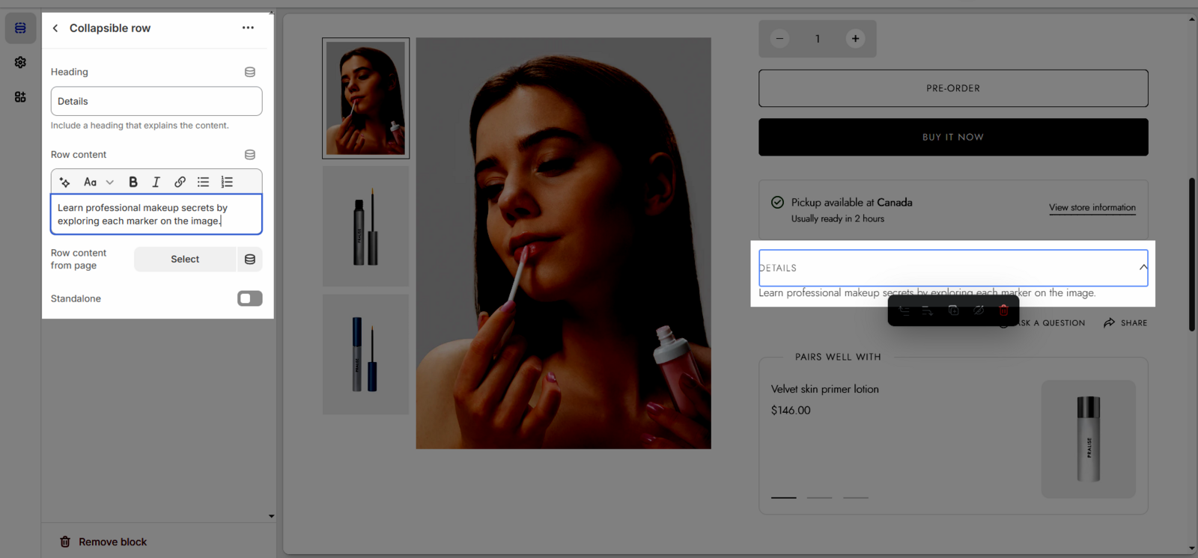Insert a bulleted list in Row content
This screenshot has height=558, width=1198.
coord(203,182)
